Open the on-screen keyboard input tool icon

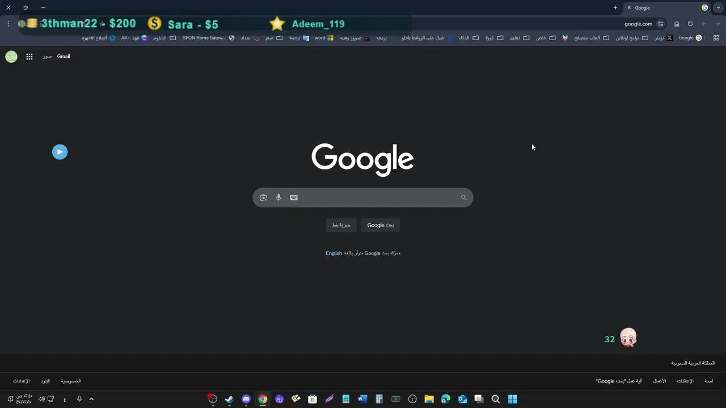(294, 198)
